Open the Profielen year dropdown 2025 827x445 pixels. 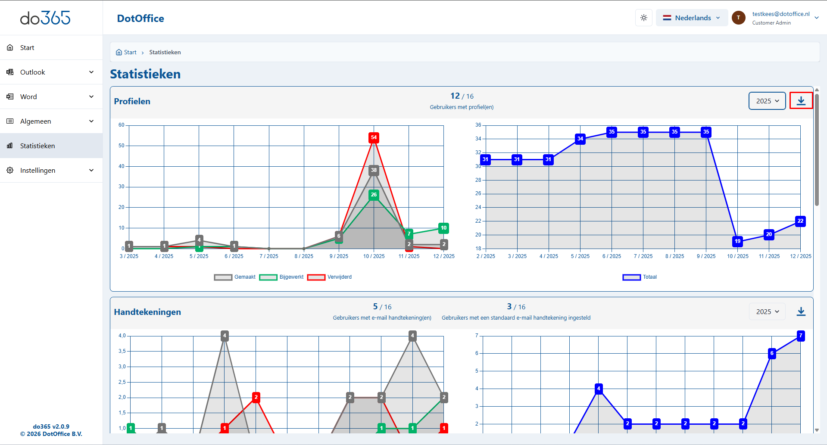tap(767, 101)
